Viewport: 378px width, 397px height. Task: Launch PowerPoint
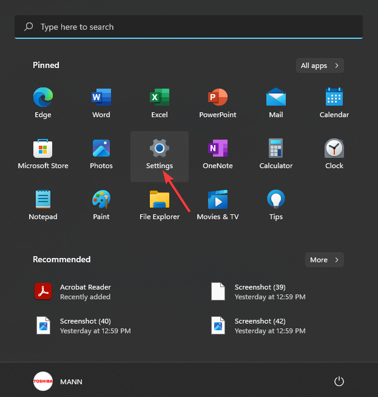click(x=218, y=103)
